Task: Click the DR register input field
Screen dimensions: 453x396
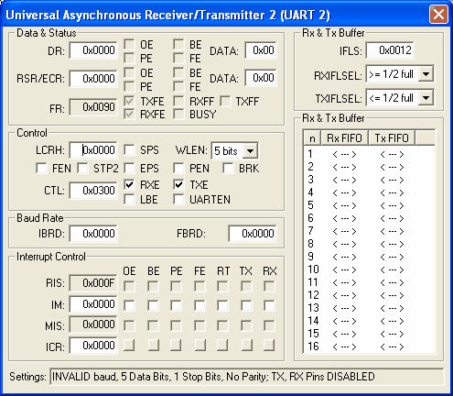Action: (93, 50)
